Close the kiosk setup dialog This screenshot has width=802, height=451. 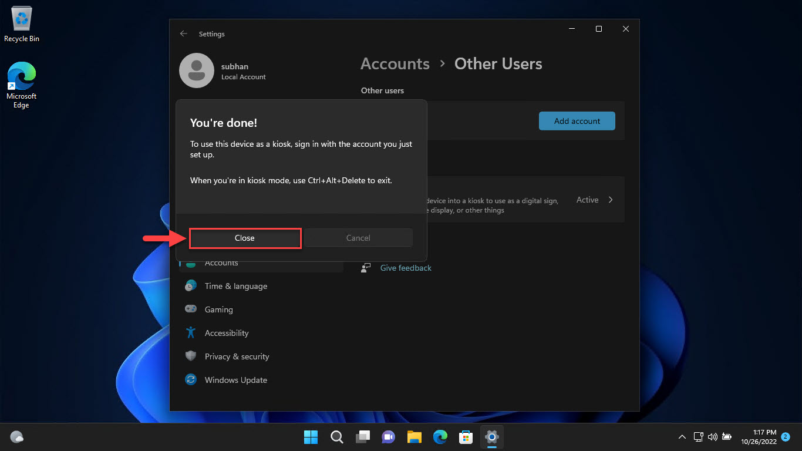[245, 238]
